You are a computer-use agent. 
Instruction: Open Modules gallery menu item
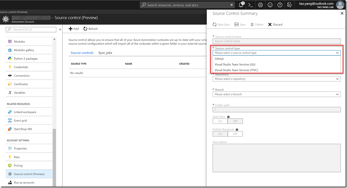click(29, 50)
